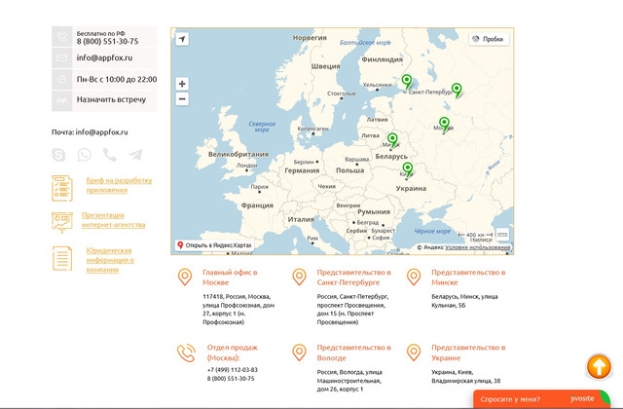Click the toll-free number 8 (800) 551-30-75
Image resolution: width=623 pixels, height=409 pixels.
[107, 41]
